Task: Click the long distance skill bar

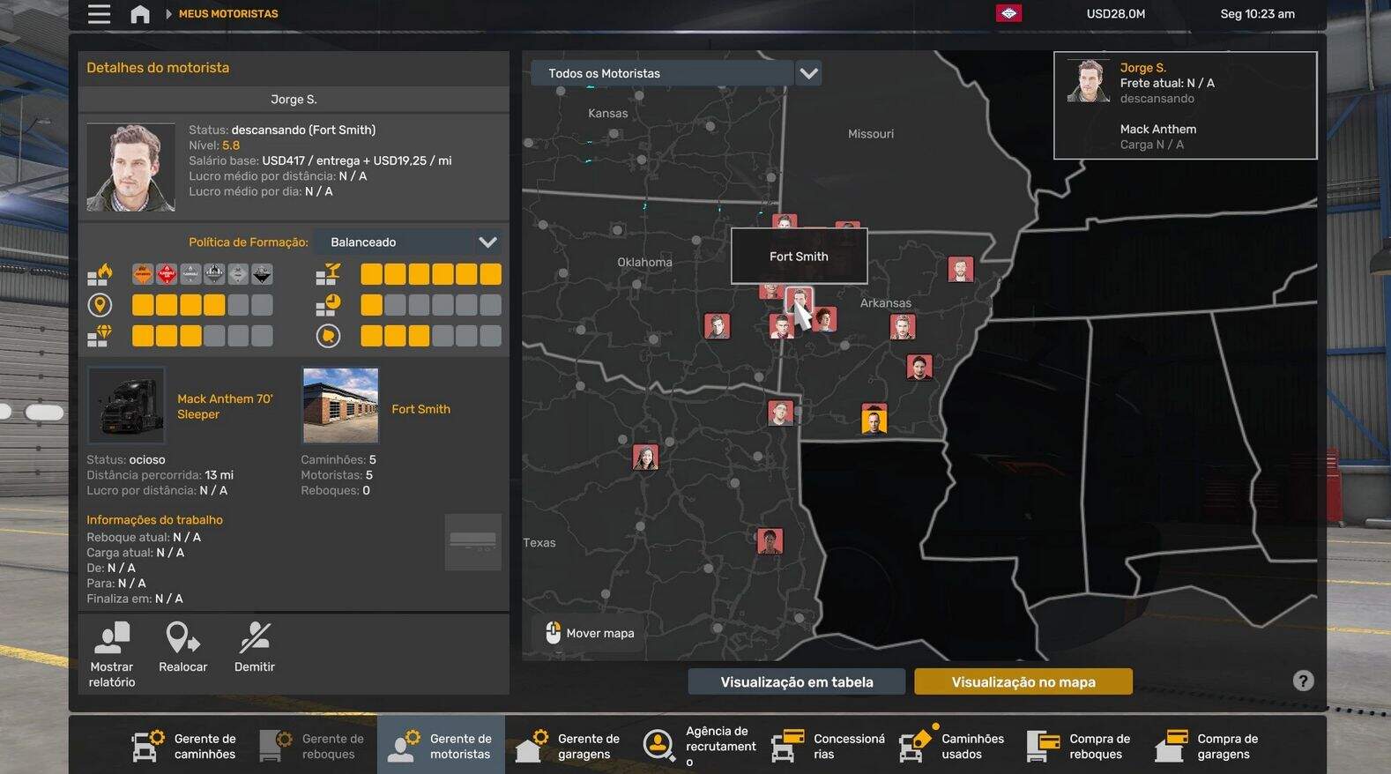Action: click(202, 305)
